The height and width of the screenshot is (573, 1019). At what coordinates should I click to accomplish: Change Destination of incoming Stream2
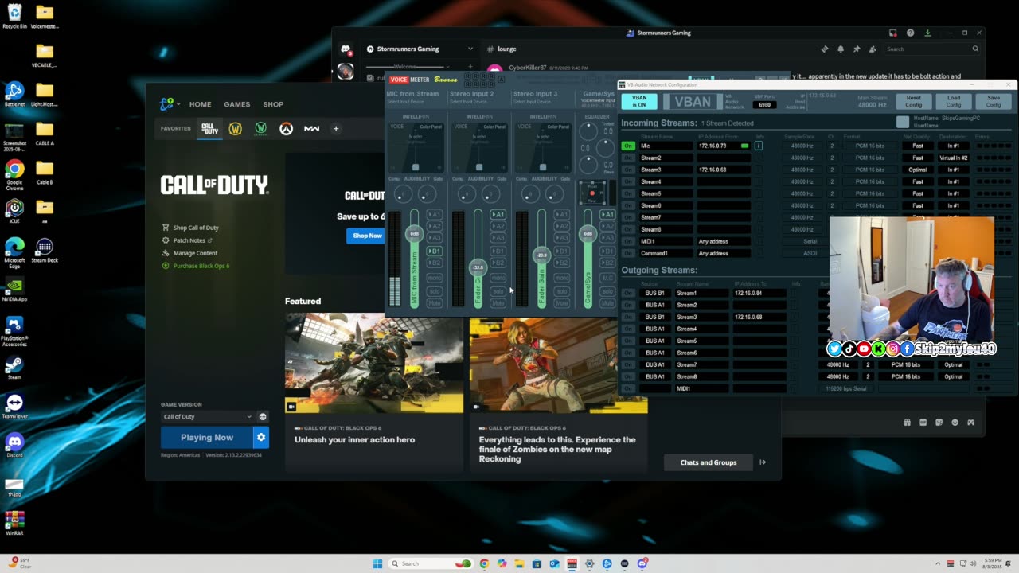[x=953, y=158]
